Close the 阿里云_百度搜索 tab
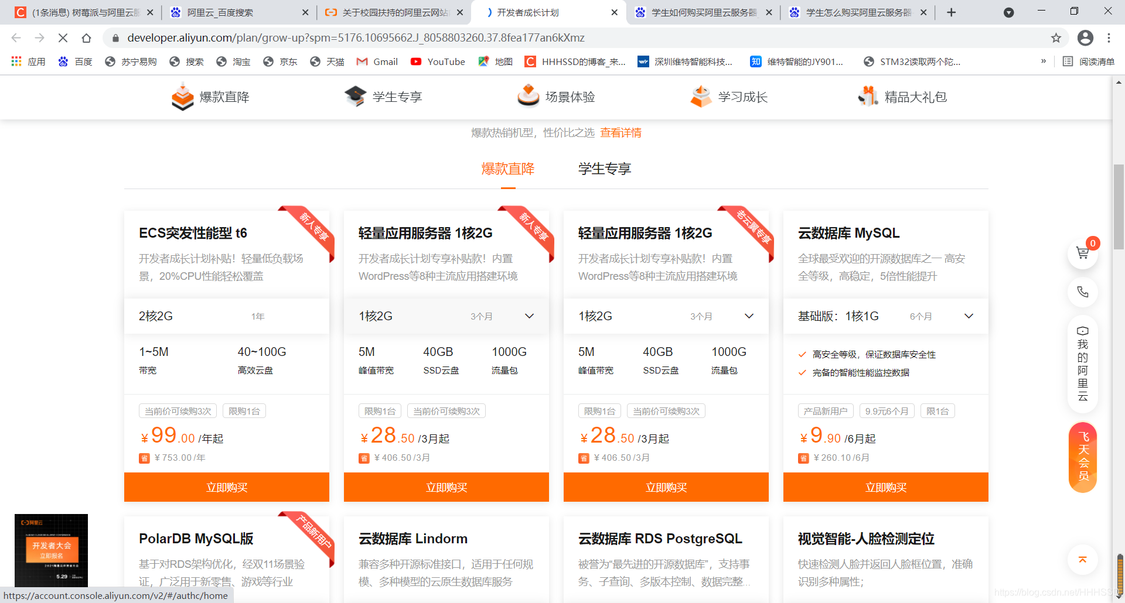The image size is (1125, 603). (x=305, y=12)
